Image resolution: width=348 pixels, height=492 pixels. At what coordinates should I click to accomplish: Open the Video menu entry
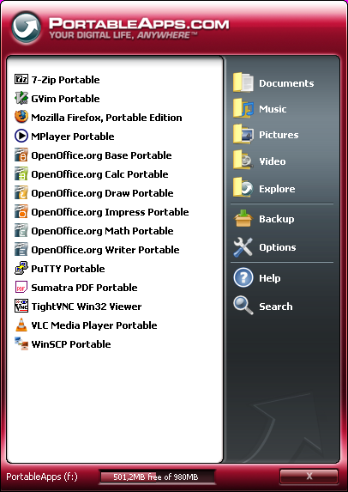pos(273,161)
